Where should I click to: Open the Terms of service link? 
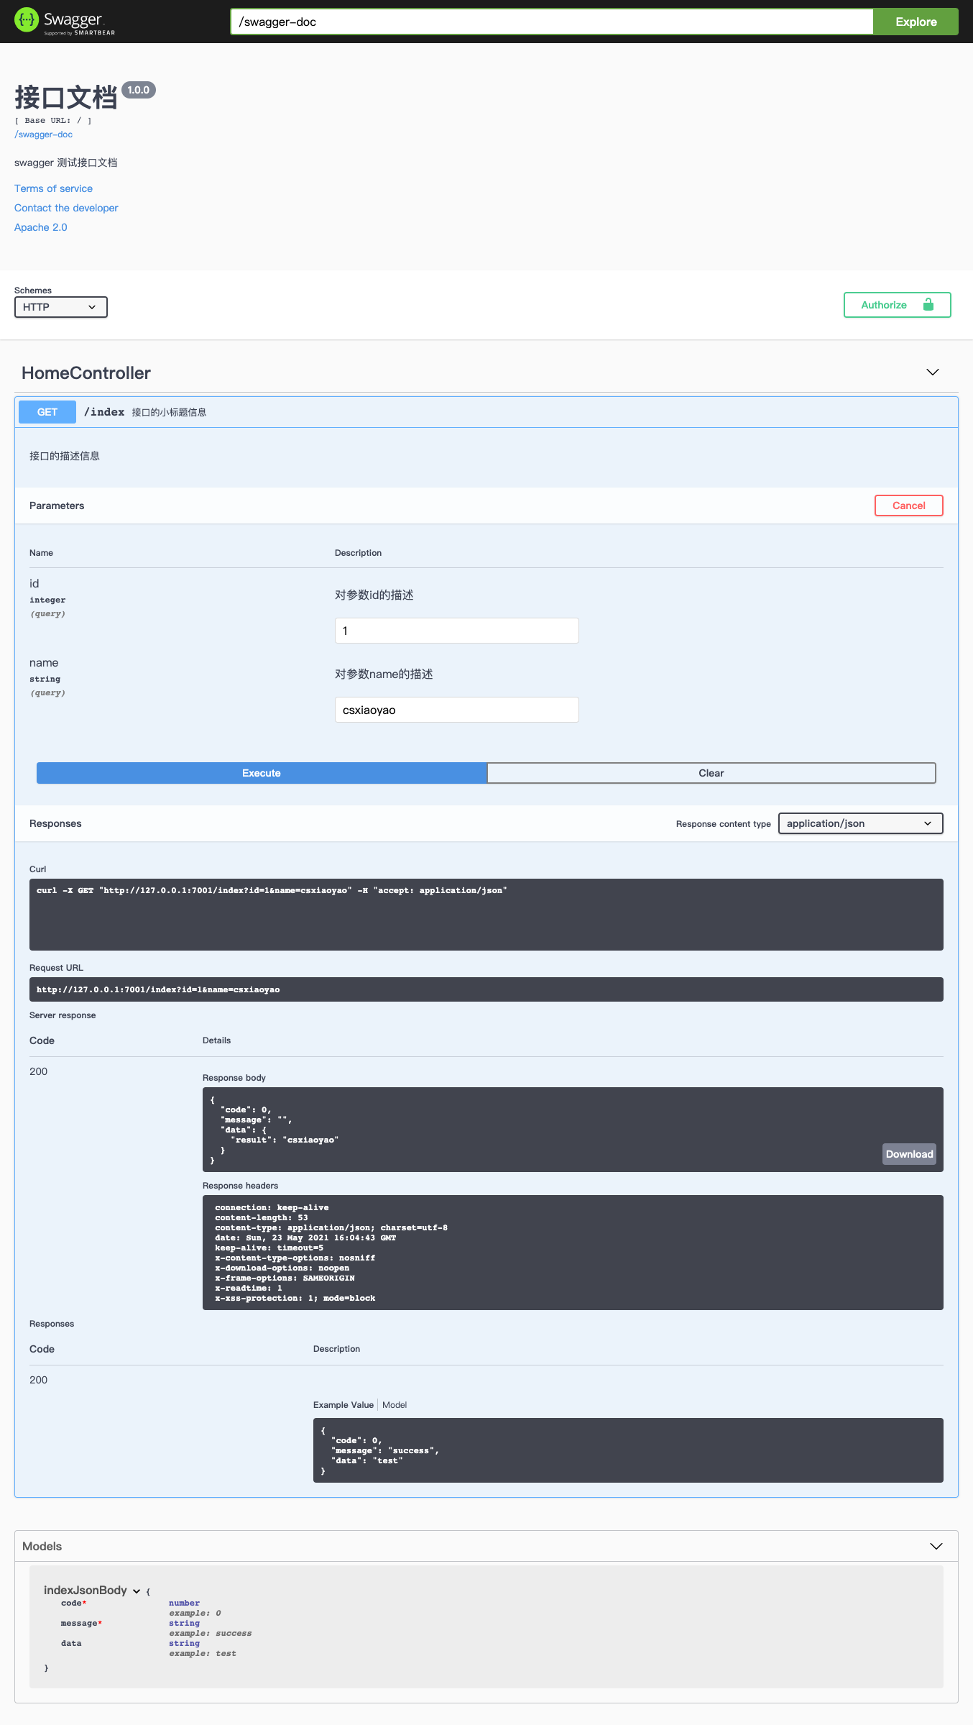pyautogui.click(x=53, y=188)
